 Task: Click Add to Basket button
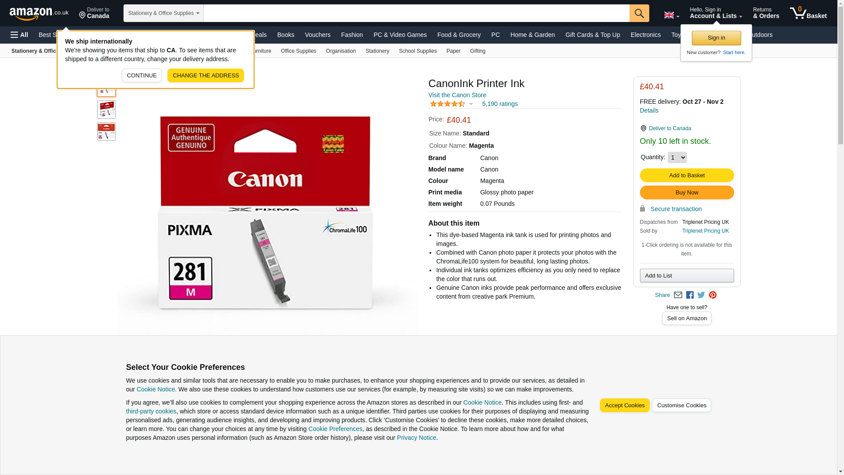(x=687, y=175)
